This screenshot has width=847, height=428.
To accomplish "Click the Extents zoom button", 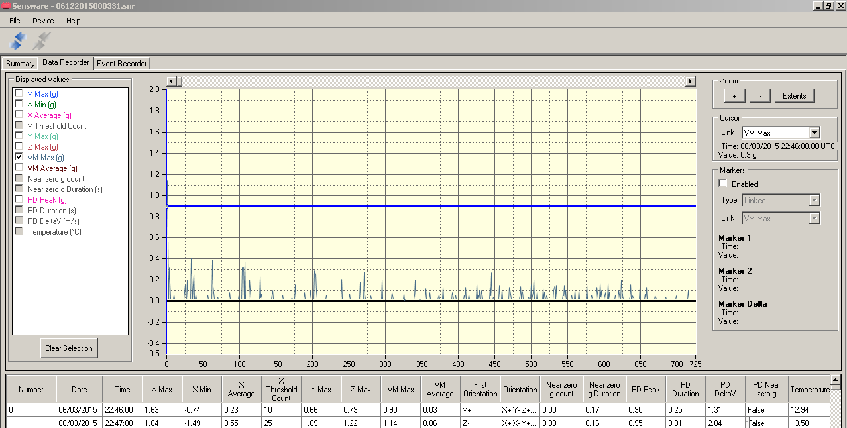I will [x=794, y=96].
